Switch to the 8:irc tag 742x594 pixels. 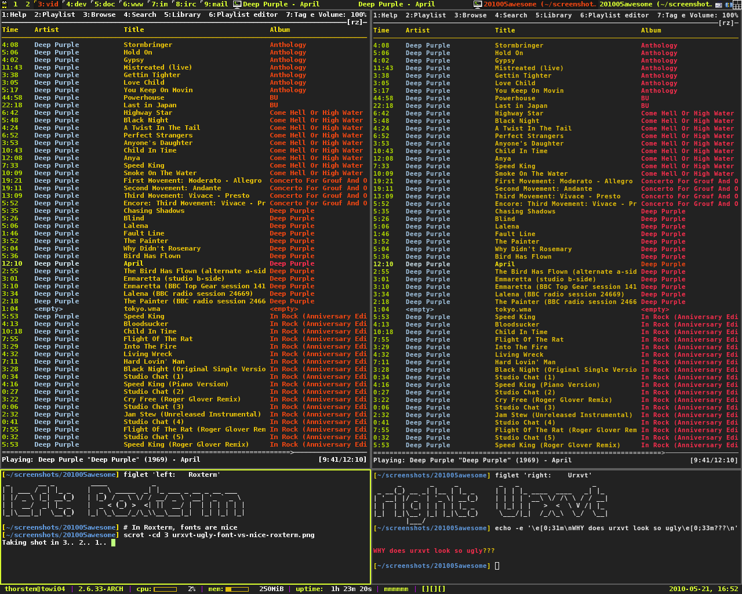(186, 4)
